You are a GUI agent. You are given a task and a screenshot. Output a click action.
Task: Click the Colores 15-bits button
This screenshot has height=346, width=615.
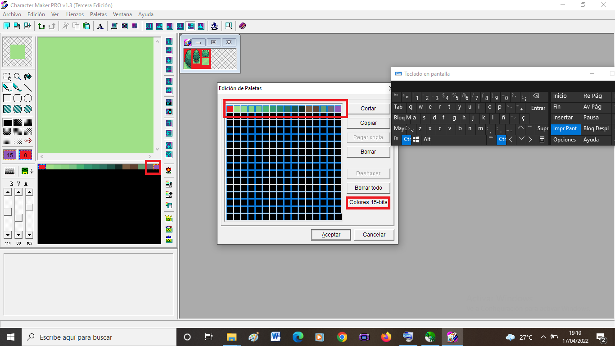368,203
